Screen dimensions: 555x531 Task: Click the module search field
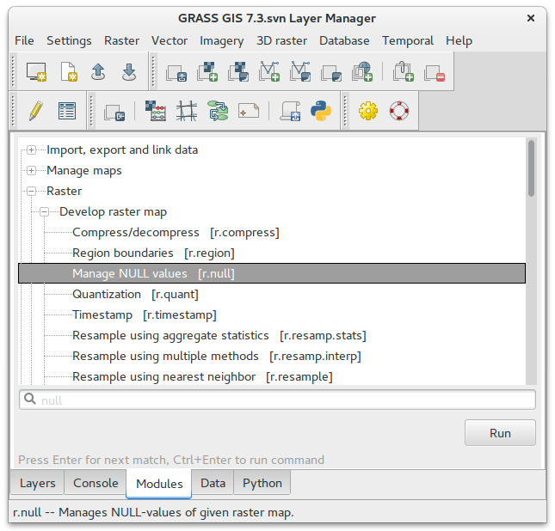[x=277, y=400]
